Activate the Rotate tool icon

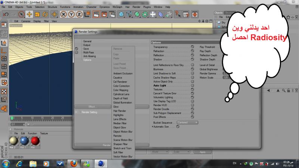tap(45, 14)
